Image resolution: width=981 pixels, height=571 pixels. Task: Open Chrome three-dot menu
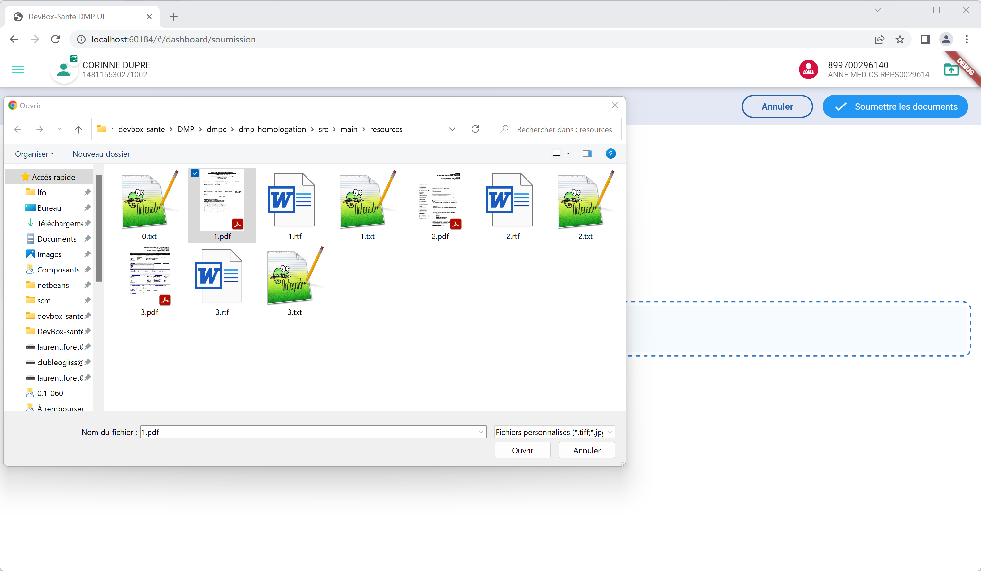coord(967,39)
